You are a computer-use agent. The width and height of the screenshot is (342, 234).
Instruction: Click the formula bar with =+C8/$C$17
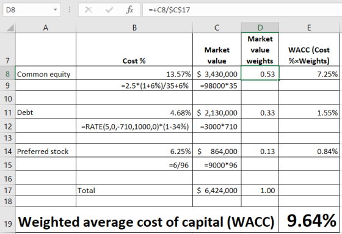click(x=242, y=10)
